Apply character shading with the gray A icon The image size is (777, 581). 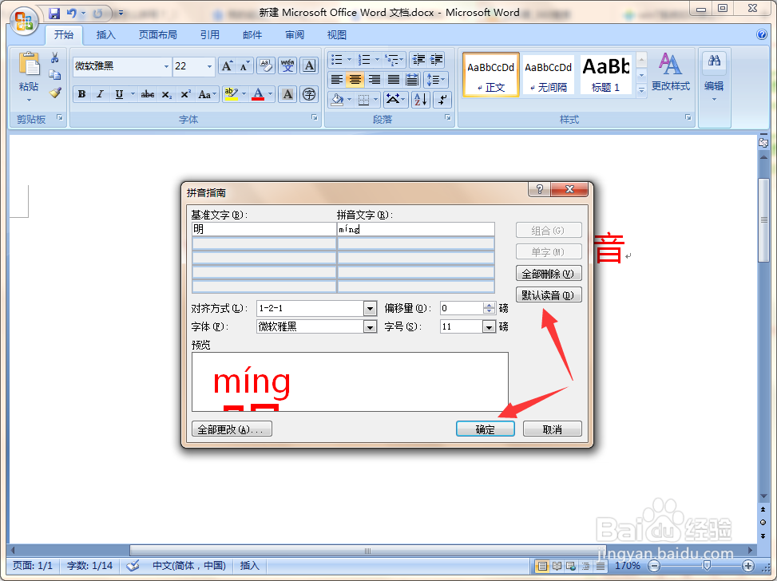point(287,94)
